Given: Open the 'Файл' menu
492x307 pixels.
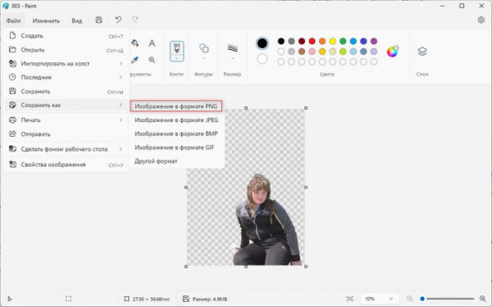Looking at the screenshot, I should 13,20.
